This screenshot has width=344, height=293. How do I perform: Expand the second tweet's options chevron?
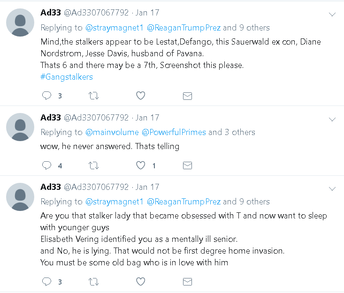(x=332, y=119)
